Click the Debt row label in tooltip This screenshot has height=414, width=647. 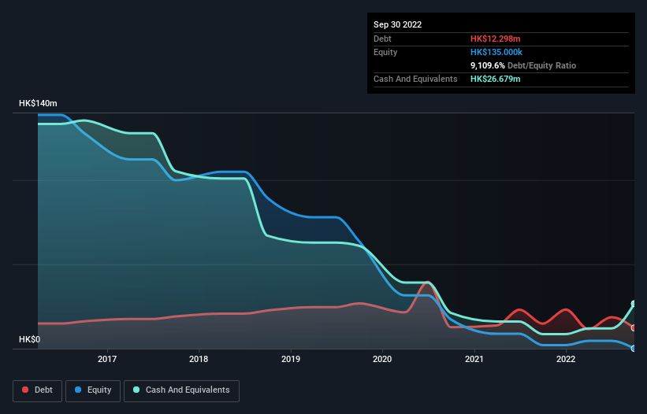[382, 39]
